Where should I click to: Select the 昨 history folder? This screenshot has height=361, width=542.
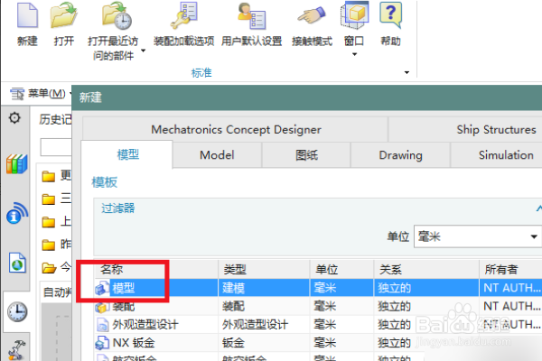click(x=56, y=245)
